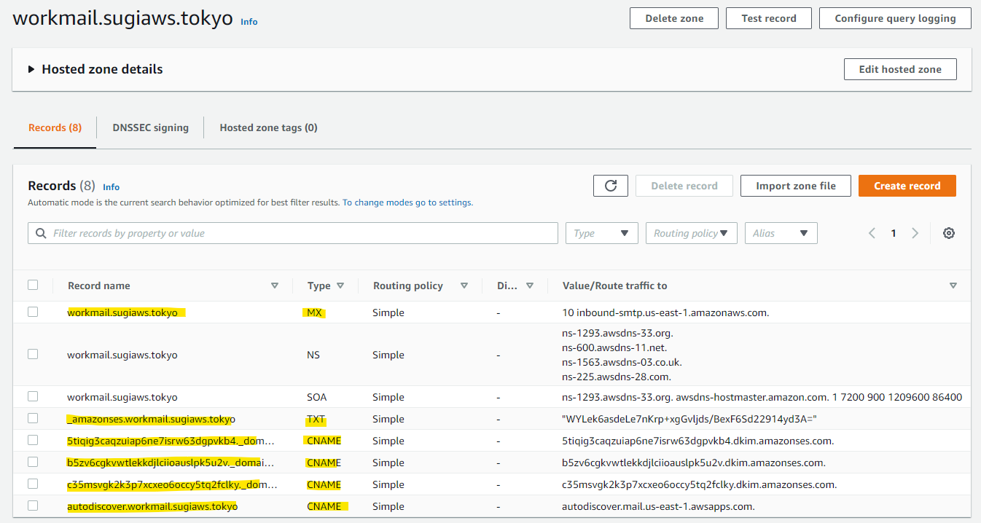
Task: Click the TXT type cell
Action: pyautogui.click(x=316, y=419)
